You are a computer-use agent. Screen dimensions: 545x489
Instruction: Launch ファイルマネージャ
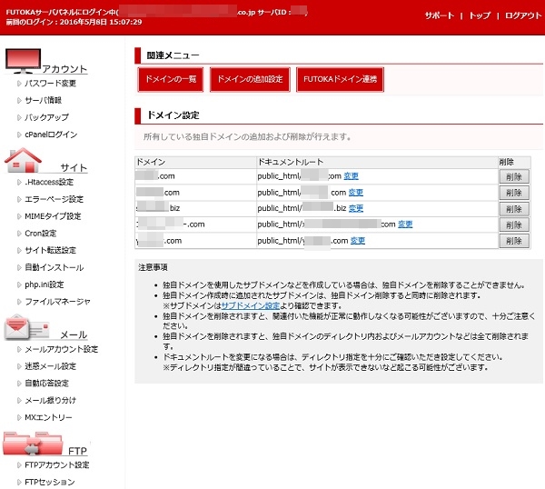tap(58, 302)
